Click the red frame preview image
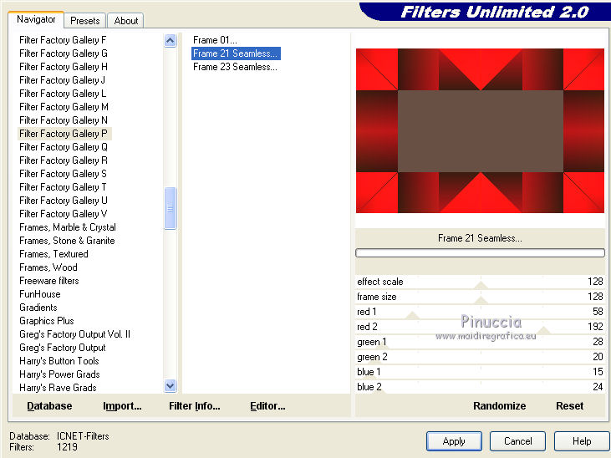The width and height of the screenshot is (611, 458). pos(480,130)
